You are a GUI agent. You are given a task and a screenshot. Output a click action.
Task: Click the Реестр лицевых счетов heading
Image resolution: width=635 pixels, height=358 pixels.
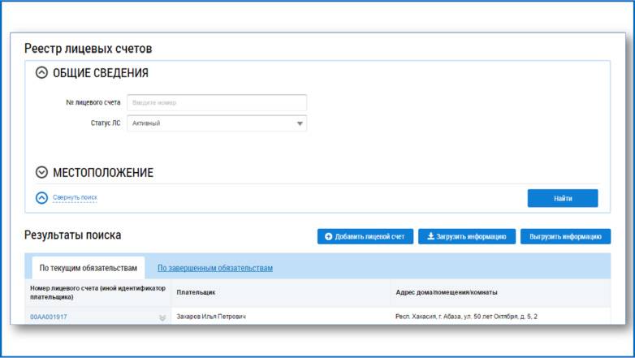[89, 49]
